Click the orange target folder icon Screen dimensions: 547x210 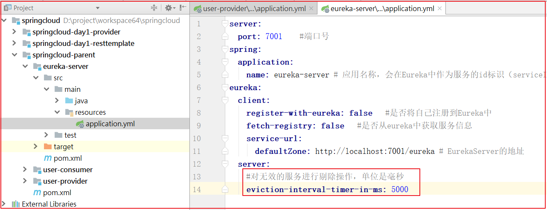48,147
